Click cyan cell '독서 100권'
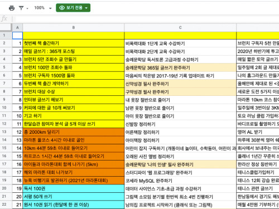This screenshot has width=279, height=209. tap(74, 188)
